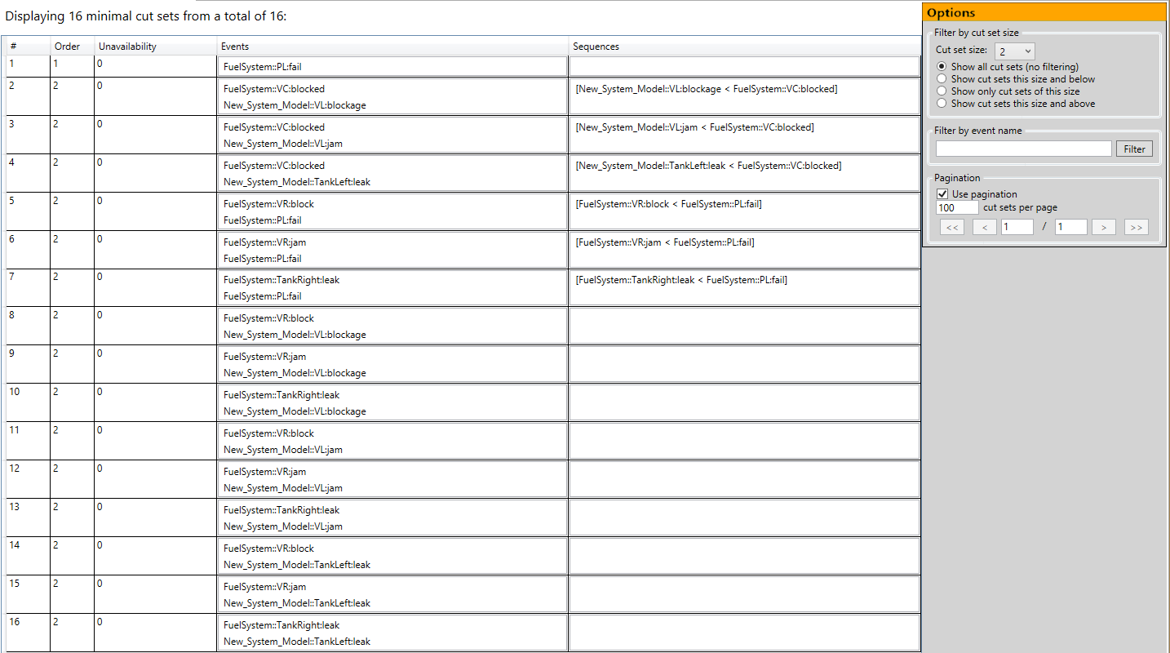Open the Cut set size dropdown

tap(1014, 51)
